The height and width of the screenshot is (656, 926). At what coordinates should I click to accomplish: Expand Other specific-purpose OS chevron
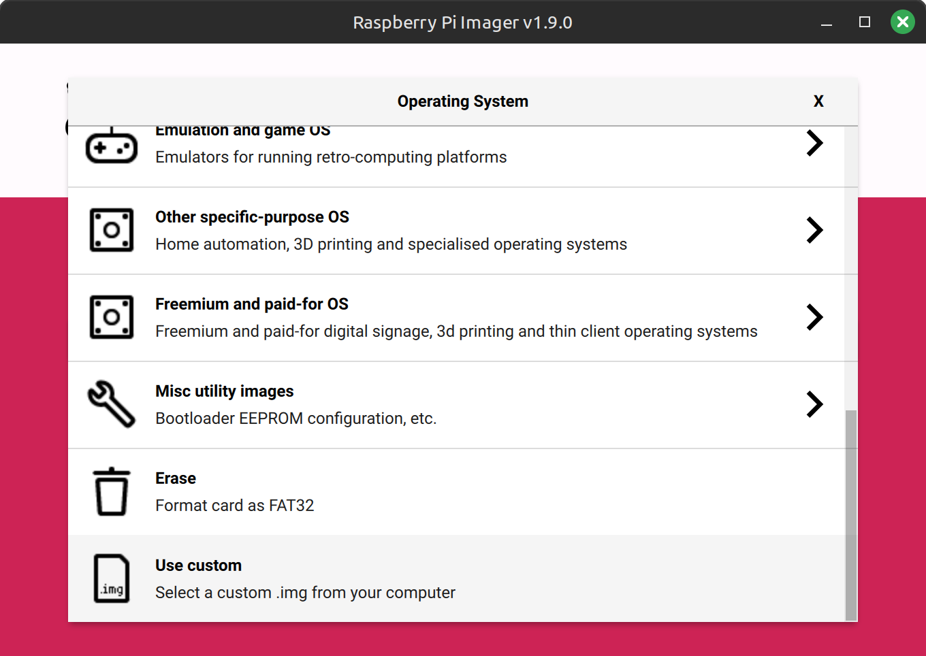coord(814,230)
